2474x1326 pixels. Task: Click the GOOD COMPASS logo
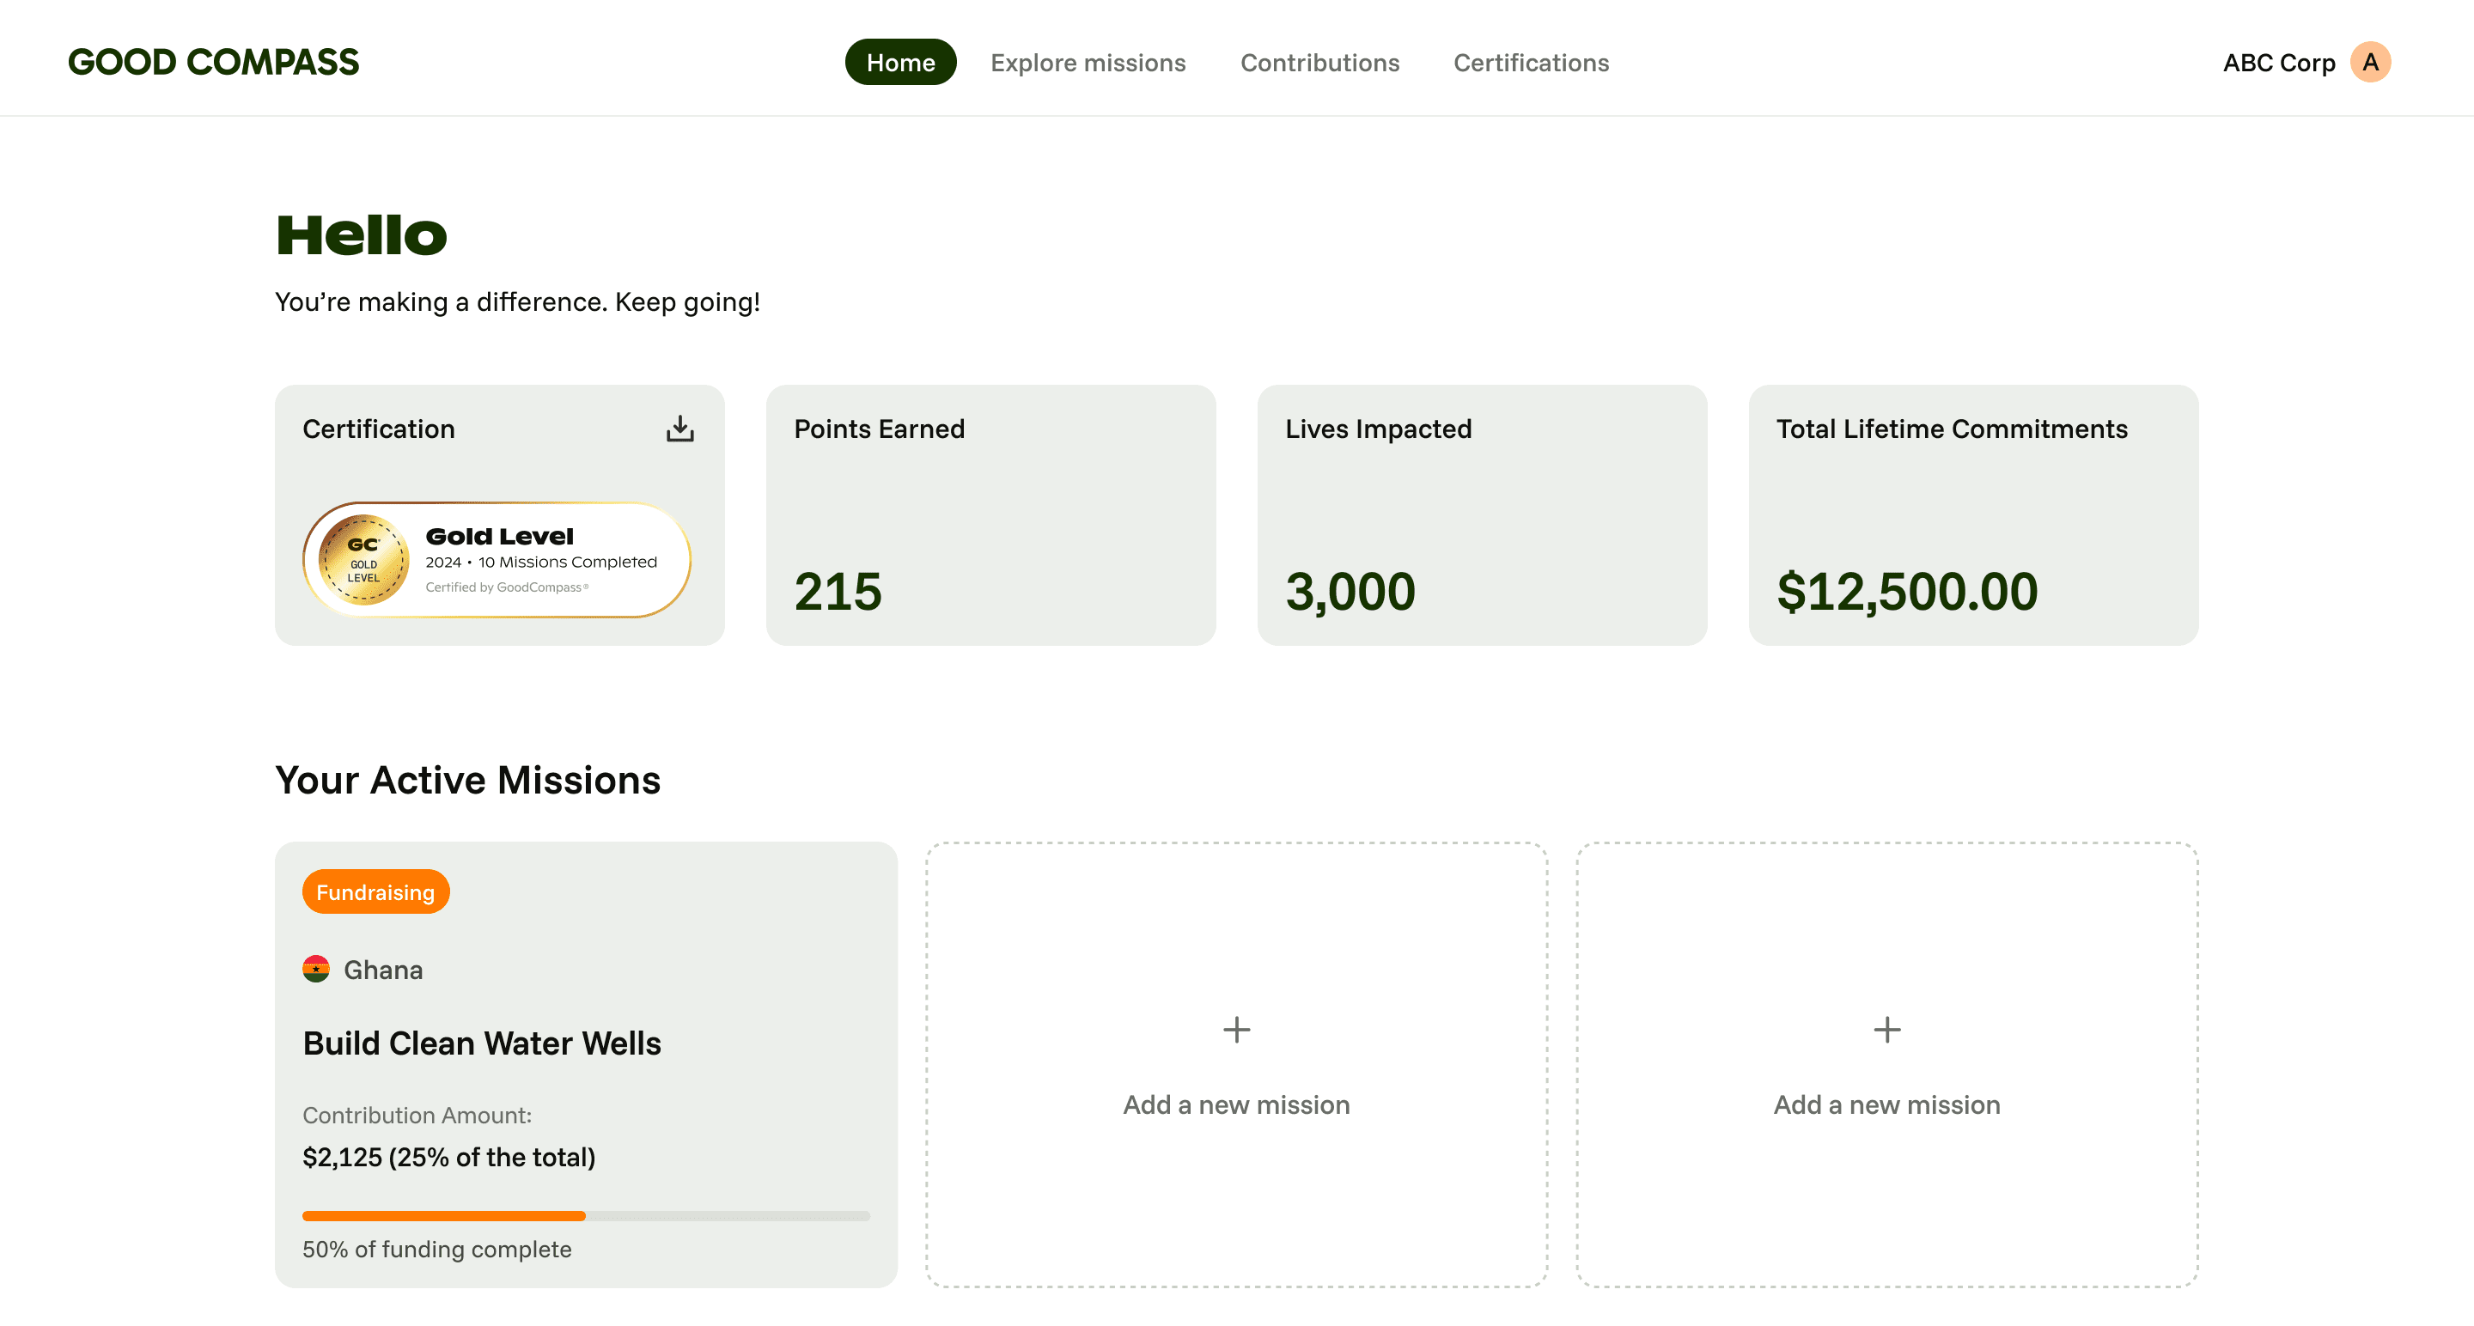click(213, 63)
